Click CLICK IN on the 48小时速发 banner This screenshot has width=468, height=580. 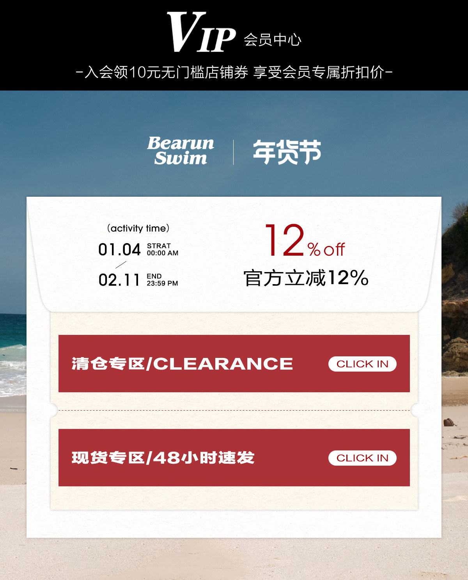(362, 458)
